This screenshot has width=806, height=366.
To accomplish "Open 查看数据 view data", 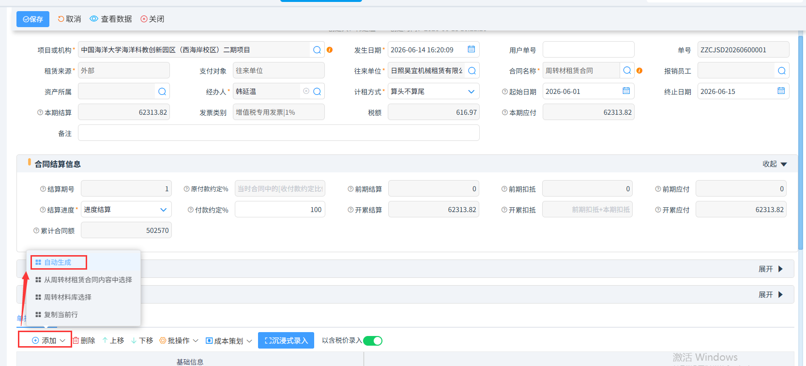I will (111, 19).
